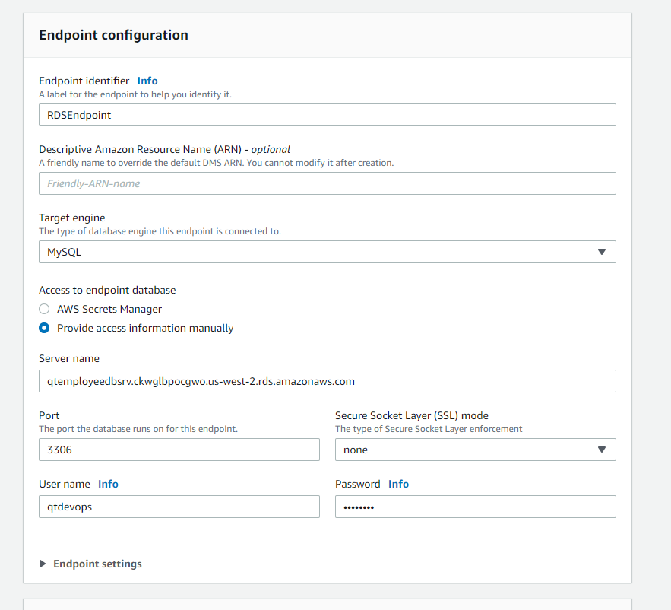Select AWS Secrets Manager radio option

[44, 309]
